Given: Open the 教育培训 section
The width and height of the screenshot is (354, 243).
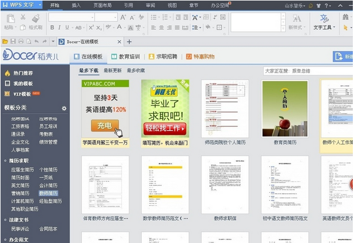Looking at the screenshot, I should [126, 57].
